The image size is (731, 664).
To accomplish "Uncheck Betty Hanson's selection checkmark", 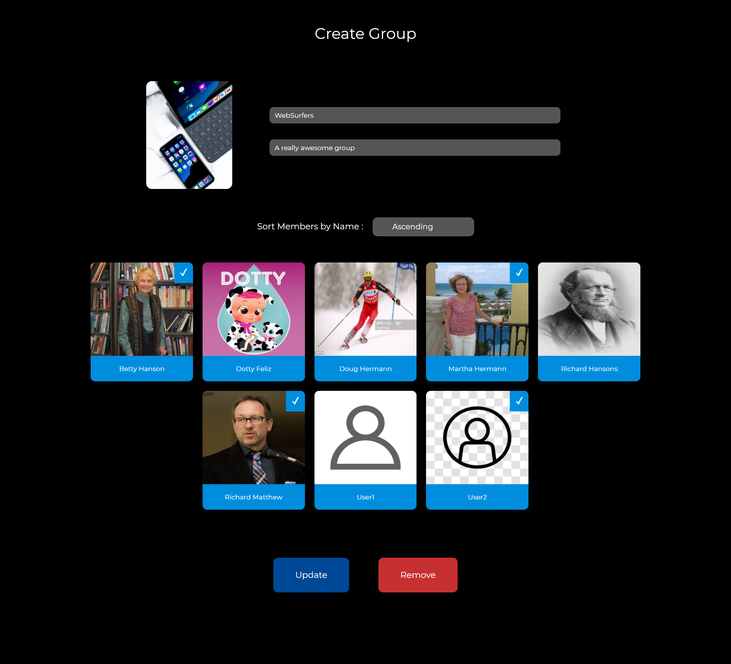I will pyautogui.click(x=184, y=273).
